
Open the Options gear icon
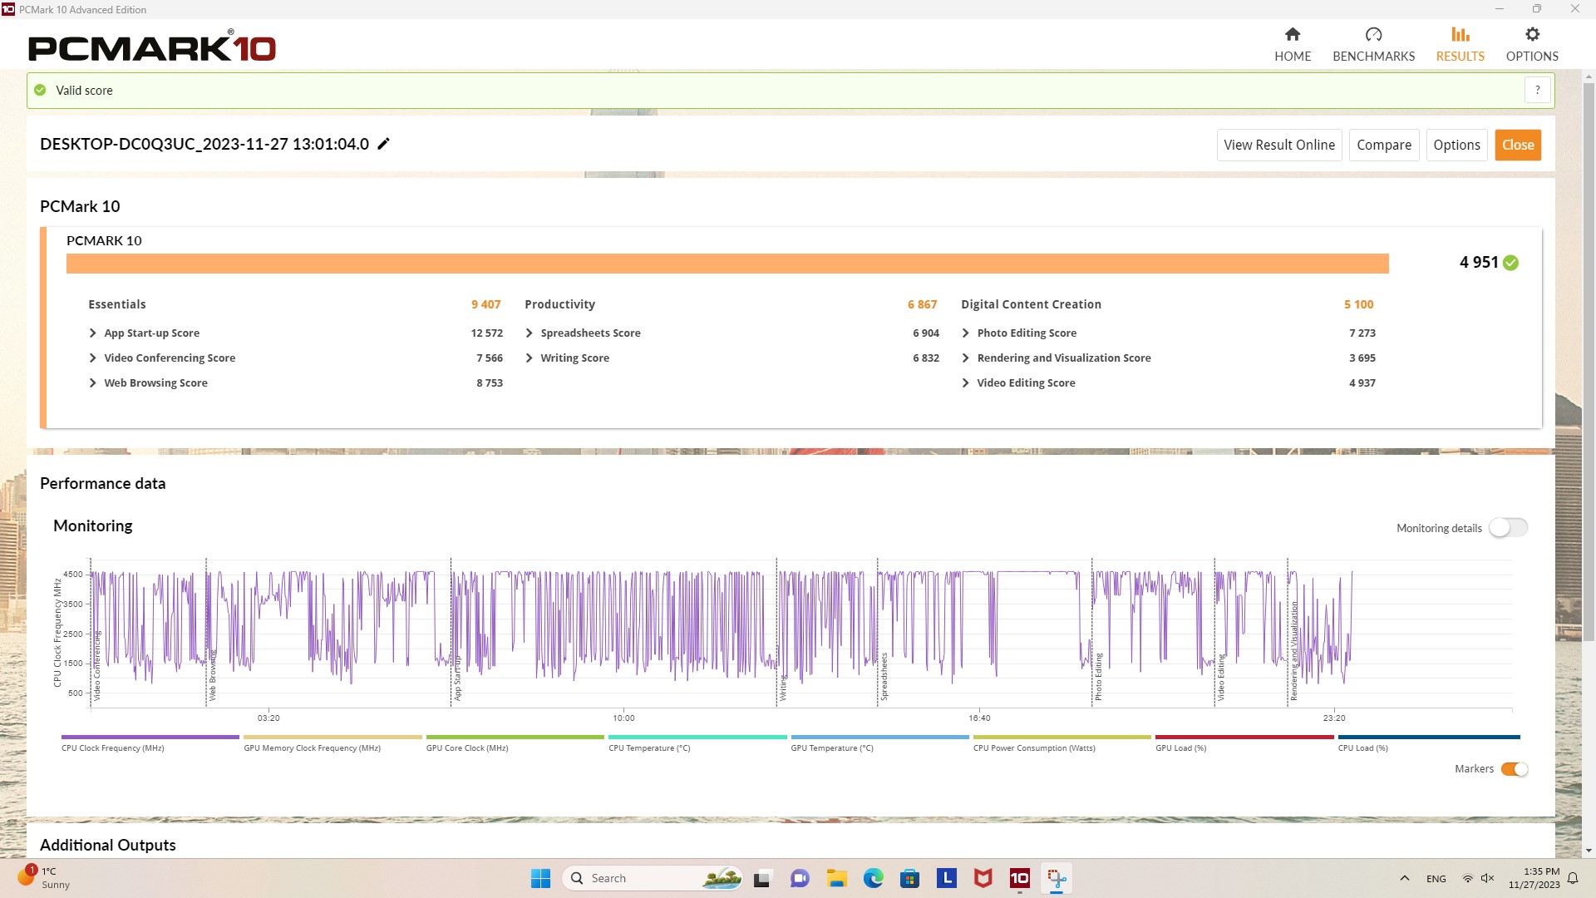[1532, 35]
